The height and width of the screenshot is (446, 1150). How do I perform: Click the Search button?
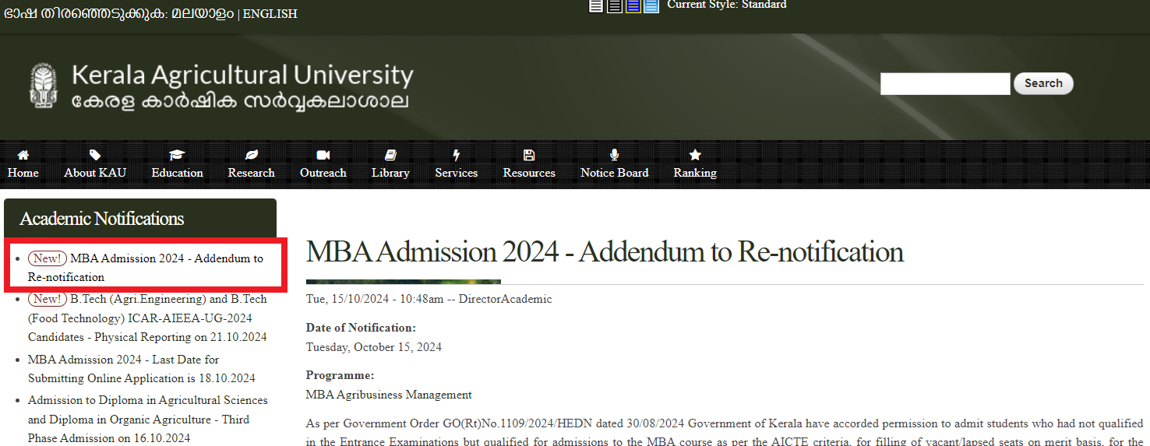pos(1043,83)
